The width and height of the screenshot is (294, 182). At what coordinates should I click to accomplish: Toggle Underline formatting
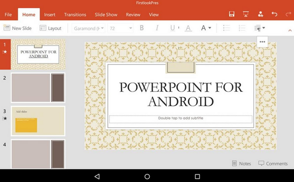(x=173, y=28)
